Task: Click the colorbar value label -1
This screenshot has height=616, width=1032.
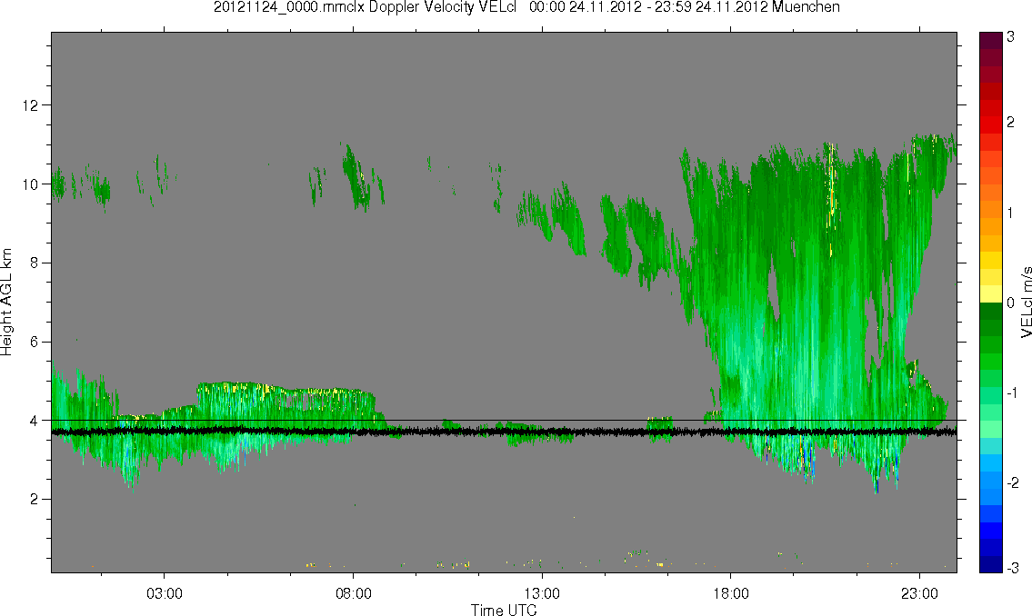Action: click(x=1013, y=393)
